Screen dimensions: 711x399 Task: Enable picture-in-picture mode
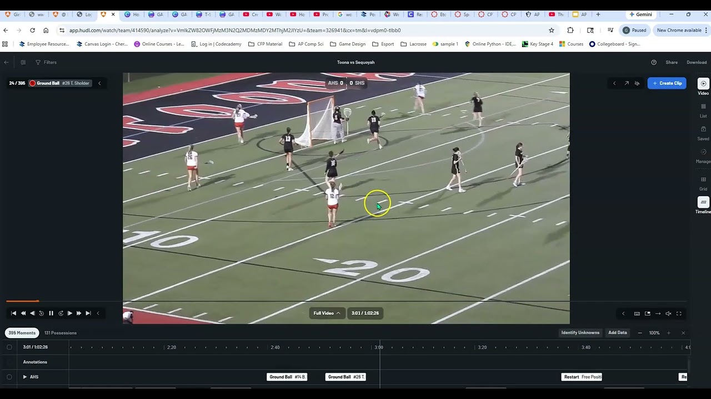click(648, 314)
